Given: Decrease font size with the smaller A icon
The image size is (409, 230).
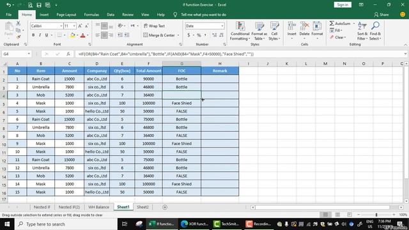Looking at the screenshot, I should pos(87,26).
